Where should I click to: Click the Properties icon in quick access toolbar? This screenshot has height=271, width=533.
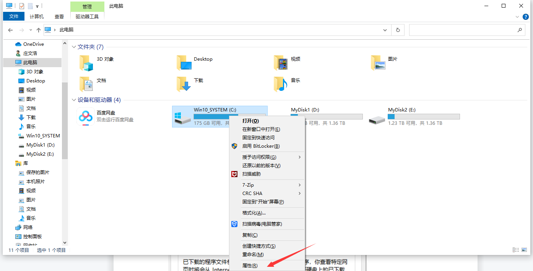point(22,6)
